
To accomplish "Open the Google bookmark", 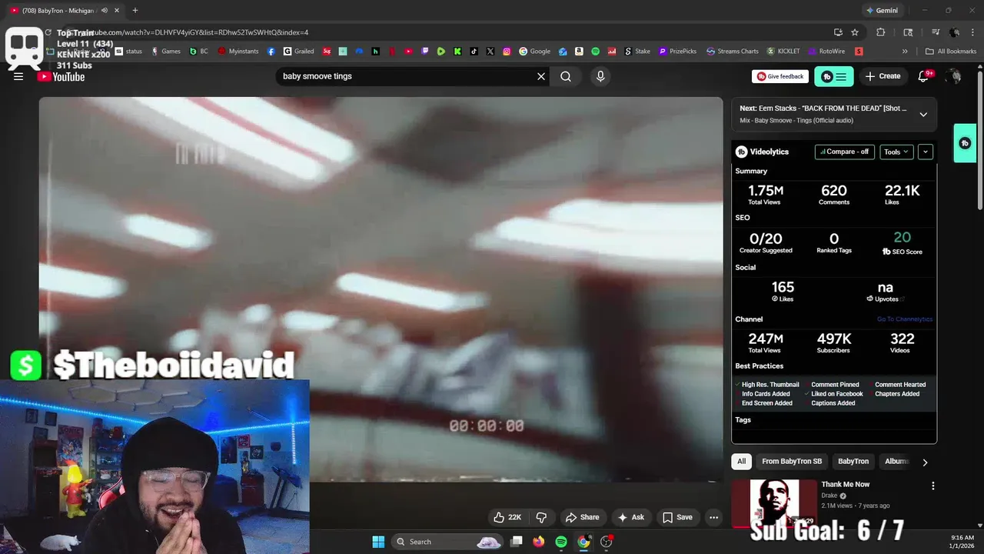I will [x=535, y=52].
